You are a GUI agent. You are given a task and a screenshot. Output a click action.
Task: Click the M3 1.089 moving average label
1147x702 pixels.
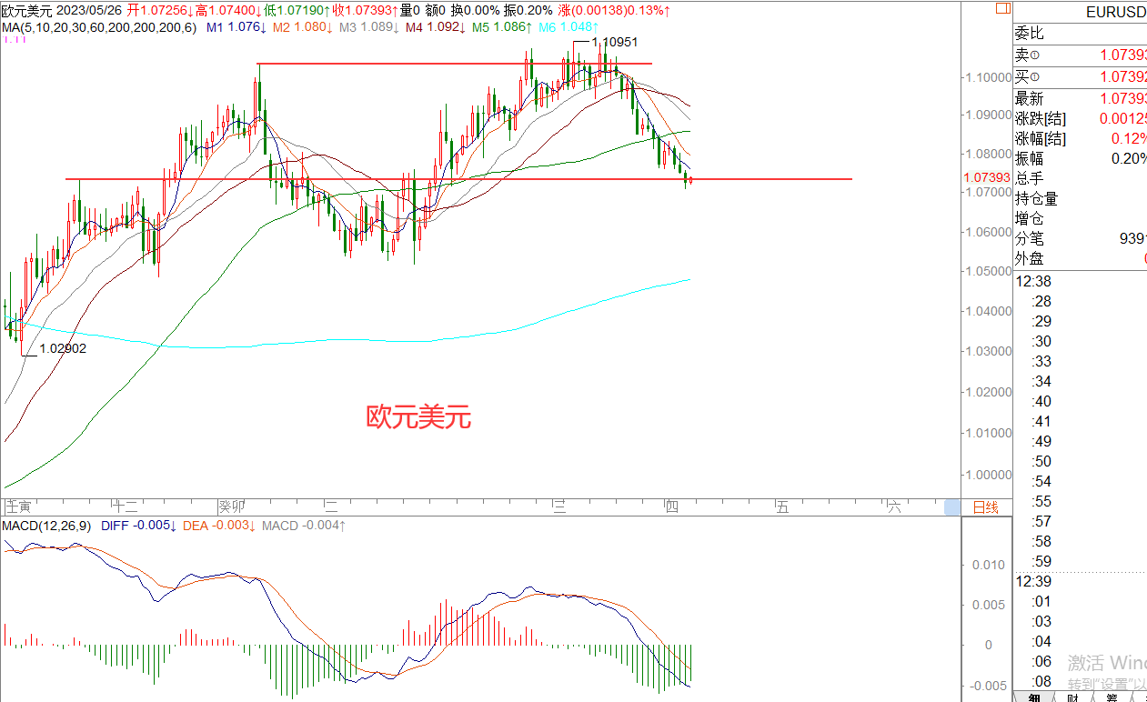[369, 27]
